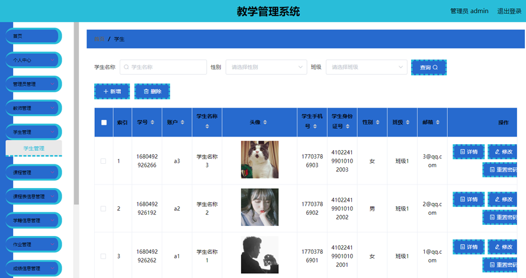Viewport: 526px width, 278px height.
Task: Sort by the 邮箱 column arrows
Action: point(438,122)
